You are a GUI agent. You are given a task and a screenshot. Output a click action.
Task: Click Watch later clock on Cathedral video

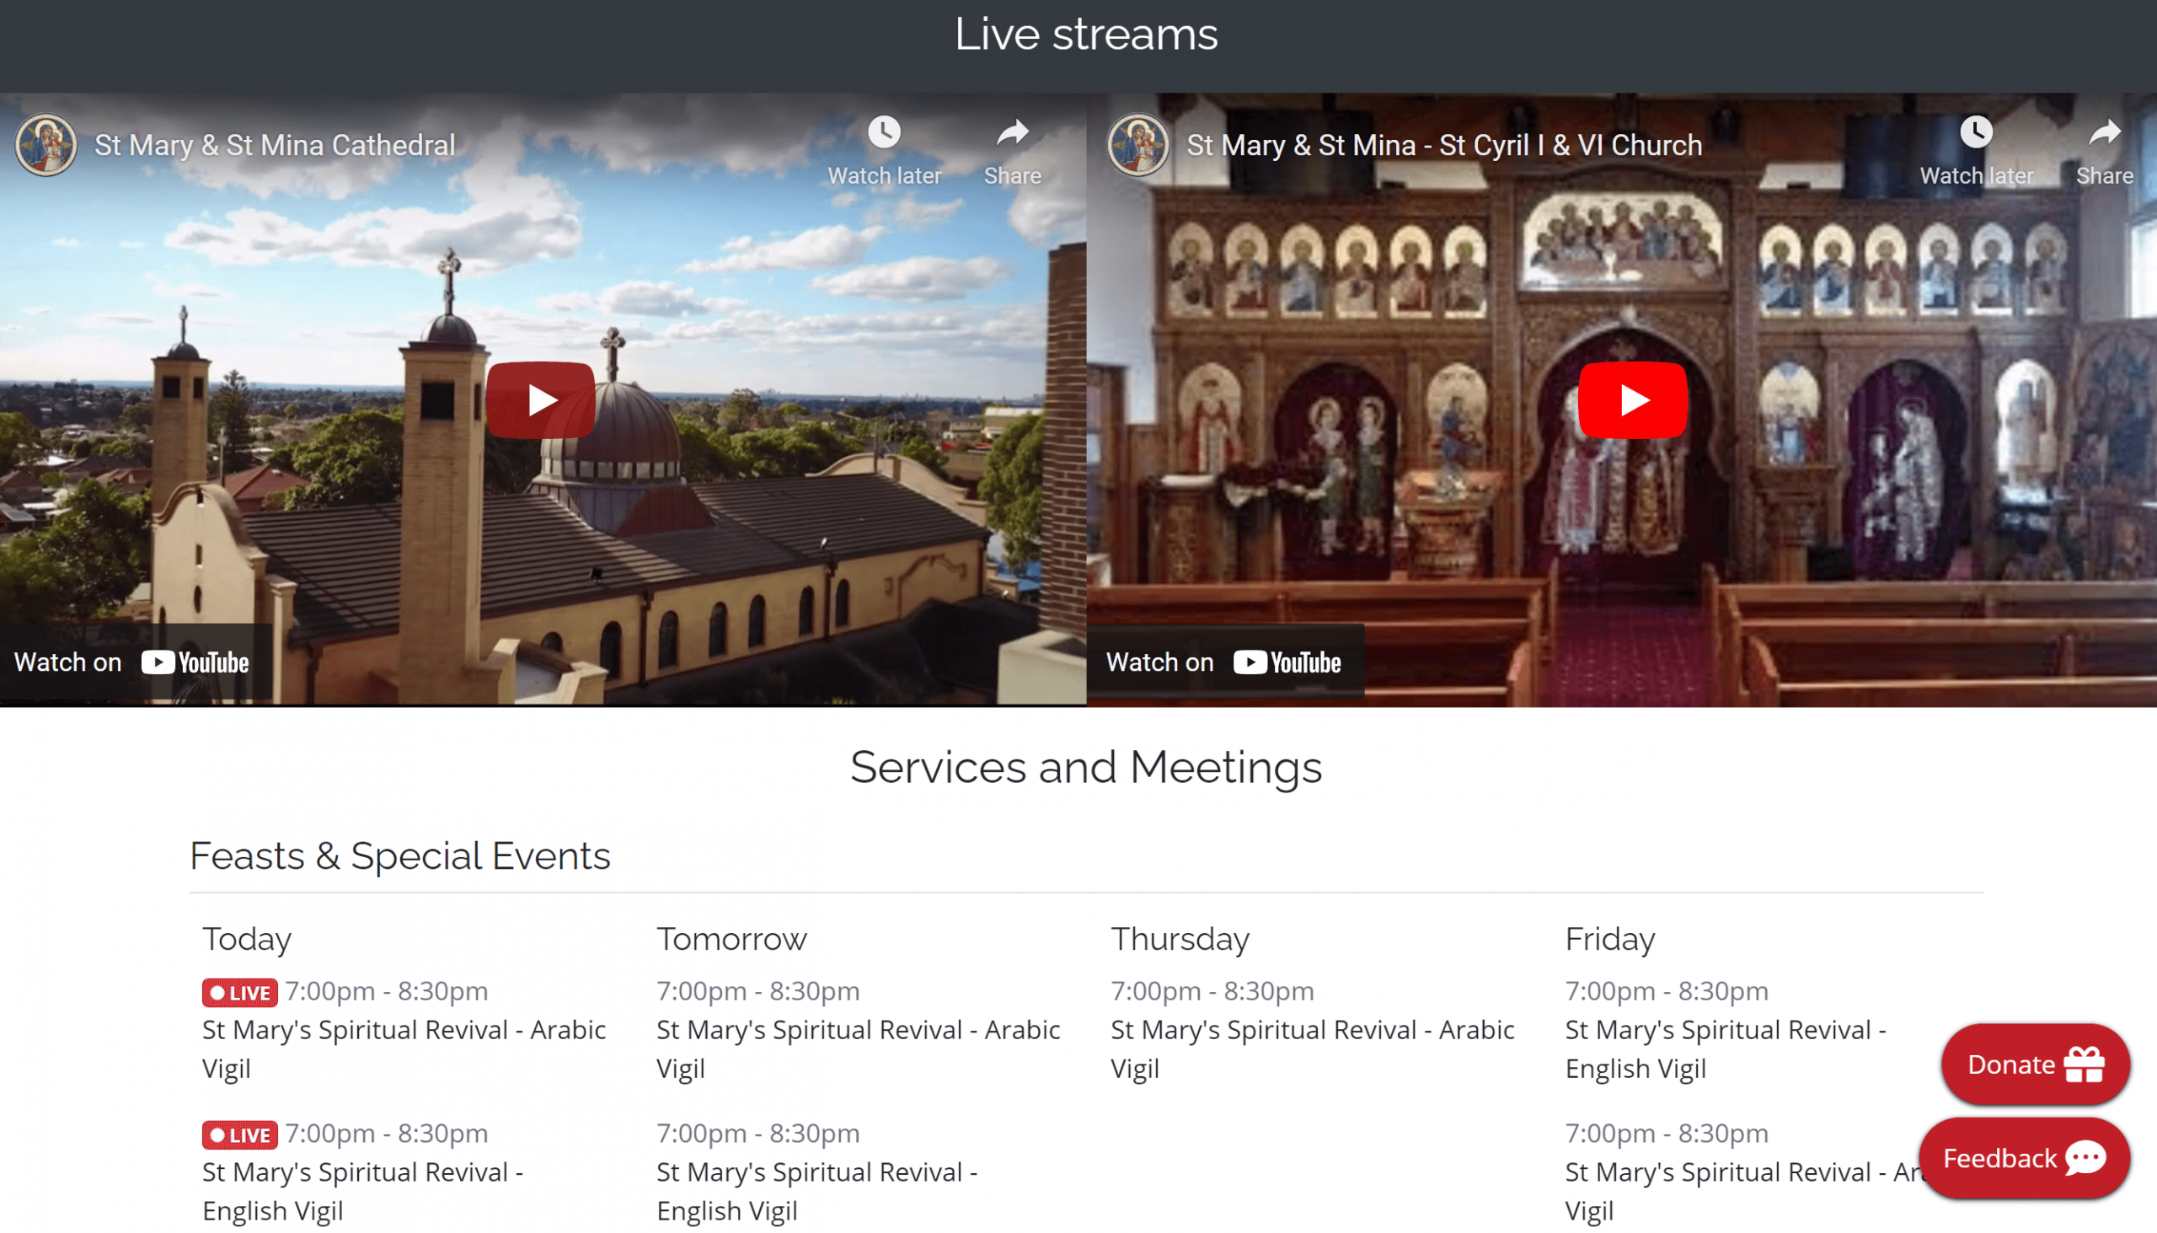tap(884, 133)
